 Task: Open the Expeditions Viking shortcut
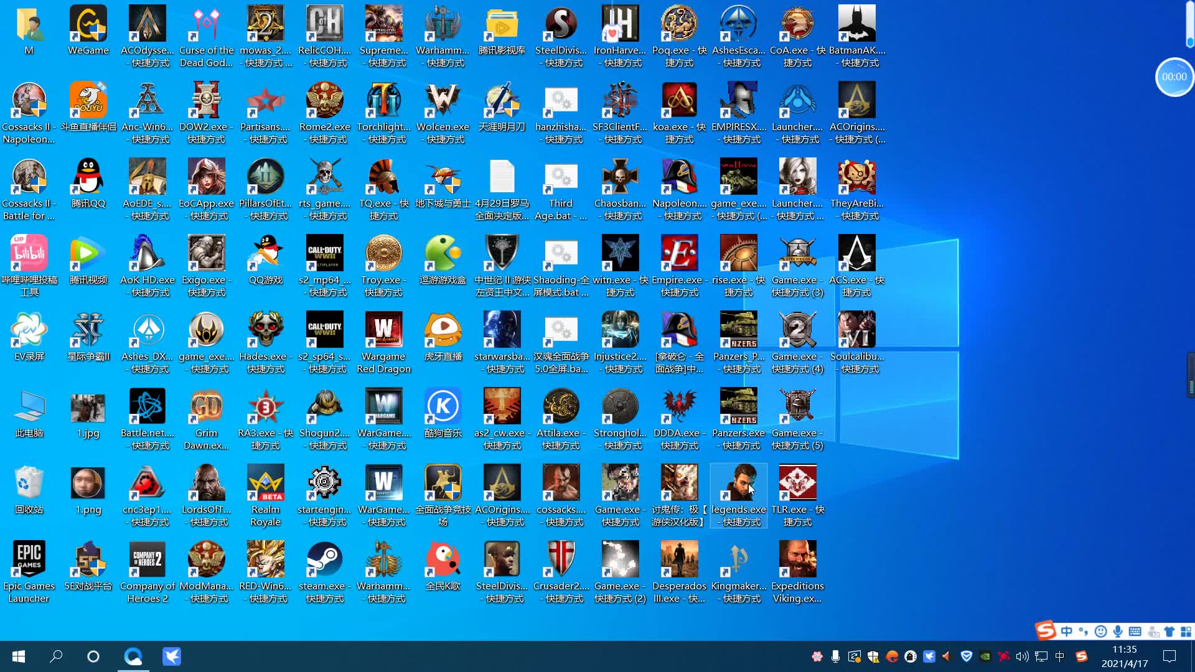point(797,572)
